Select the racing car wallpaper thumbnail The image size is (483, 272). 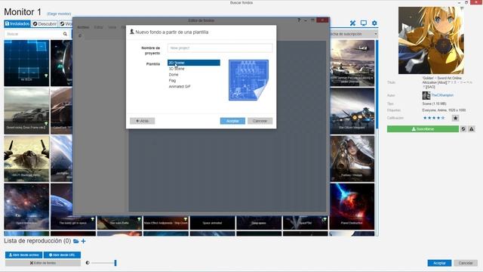(x=26, y=111)
